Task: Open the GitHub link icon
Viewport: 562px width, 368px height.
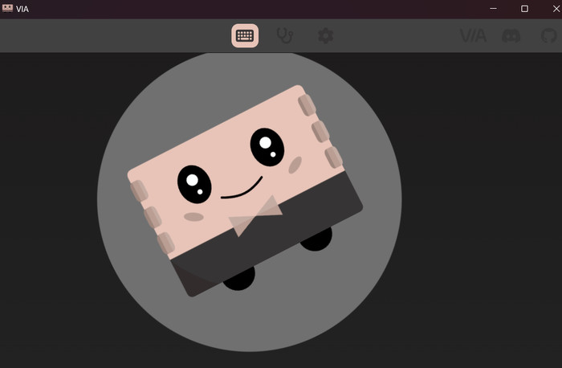Action: (x=548, y=36)
